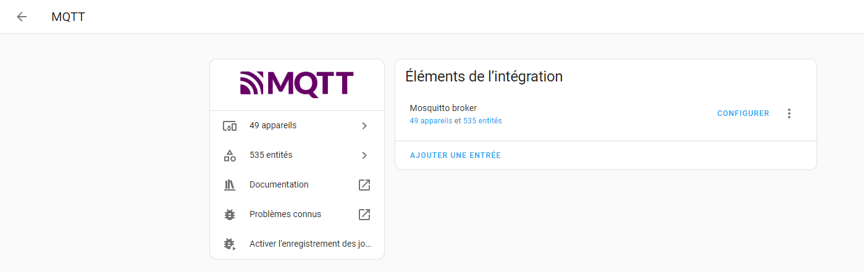Open the external link icon for Documentation
The width and height of the screenshot is (864, 272).
(x=364, y=185)
